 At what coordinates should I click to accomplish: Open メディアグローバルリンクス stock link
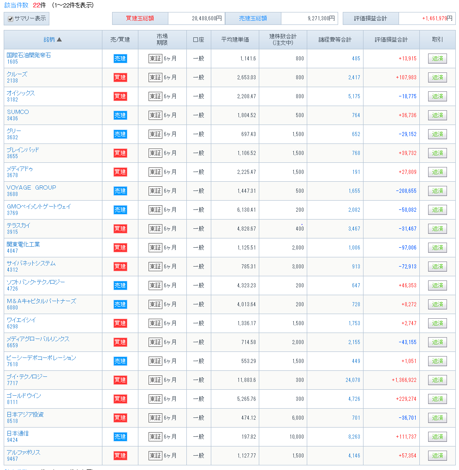38,339
